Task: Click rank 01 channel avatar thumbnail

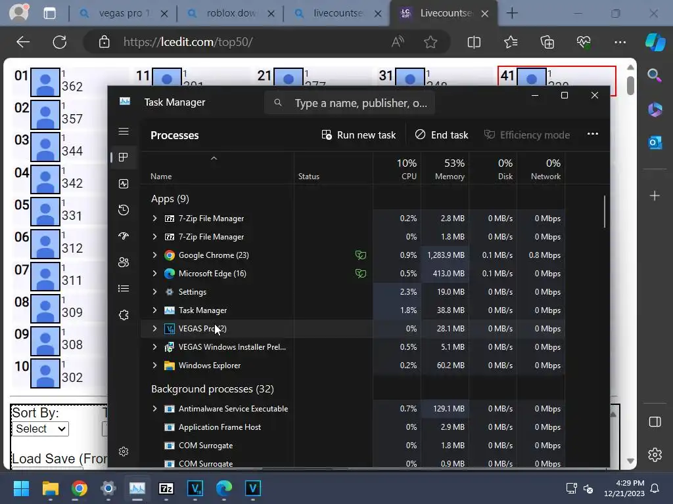Action: 45,82
